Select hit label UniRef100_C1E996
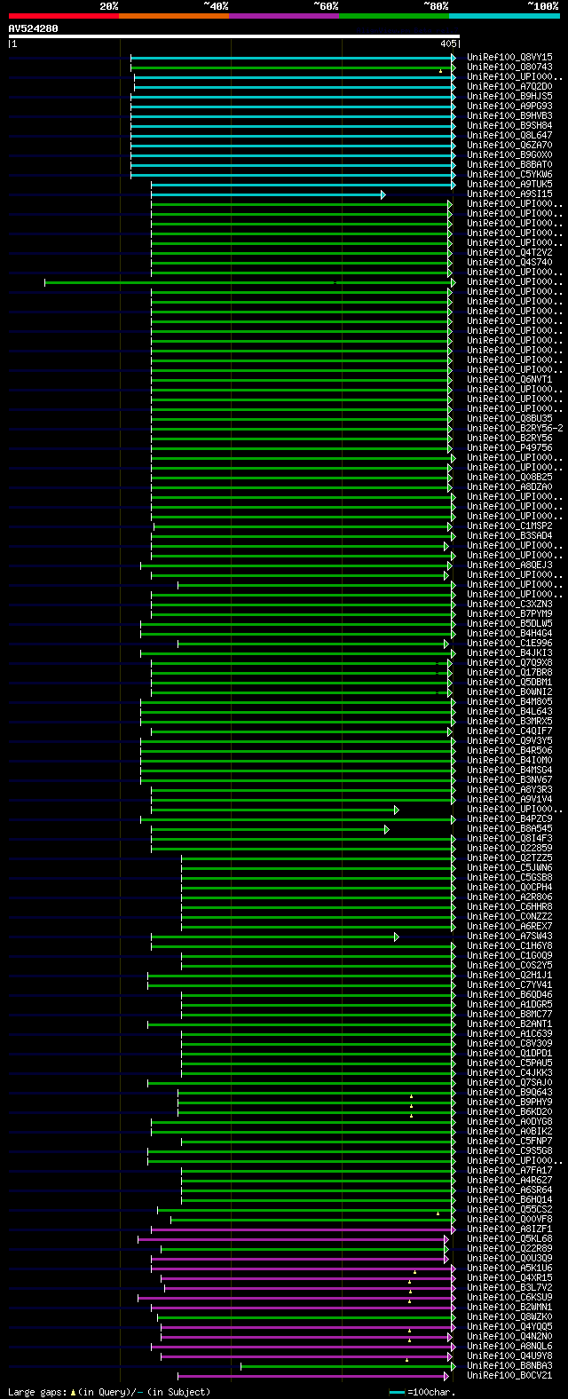Image resolution: width=568 pixels, height=1399 pixels. point(509,643)
